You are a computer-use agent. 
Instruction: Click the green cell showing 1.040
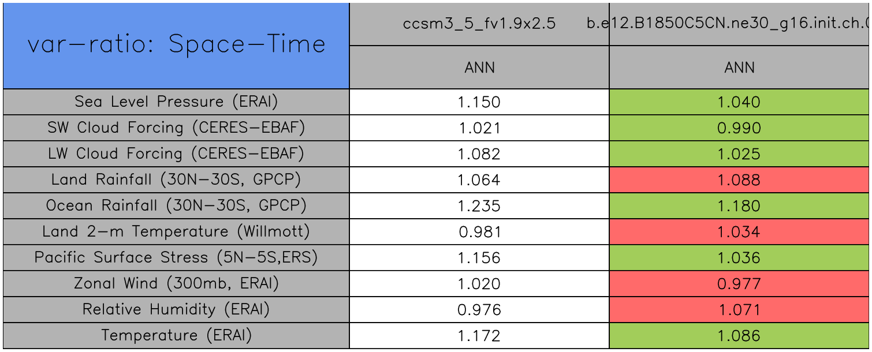tap(739, 102)
